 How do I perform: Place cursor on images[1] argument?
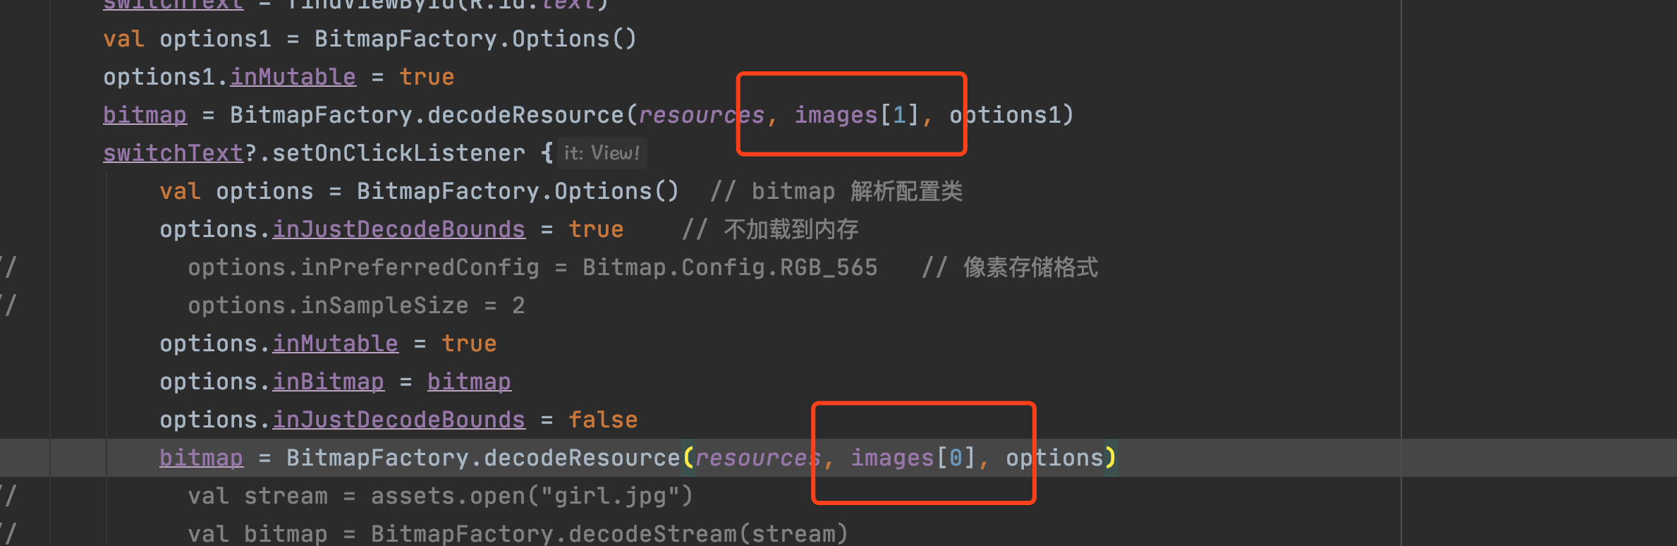[857, 115]
